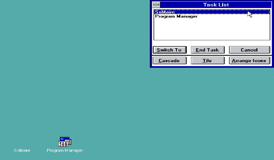The width and height of the screenshot is (274, 160).
Task: Arrange the desktop icons
Action: (250, 61)
